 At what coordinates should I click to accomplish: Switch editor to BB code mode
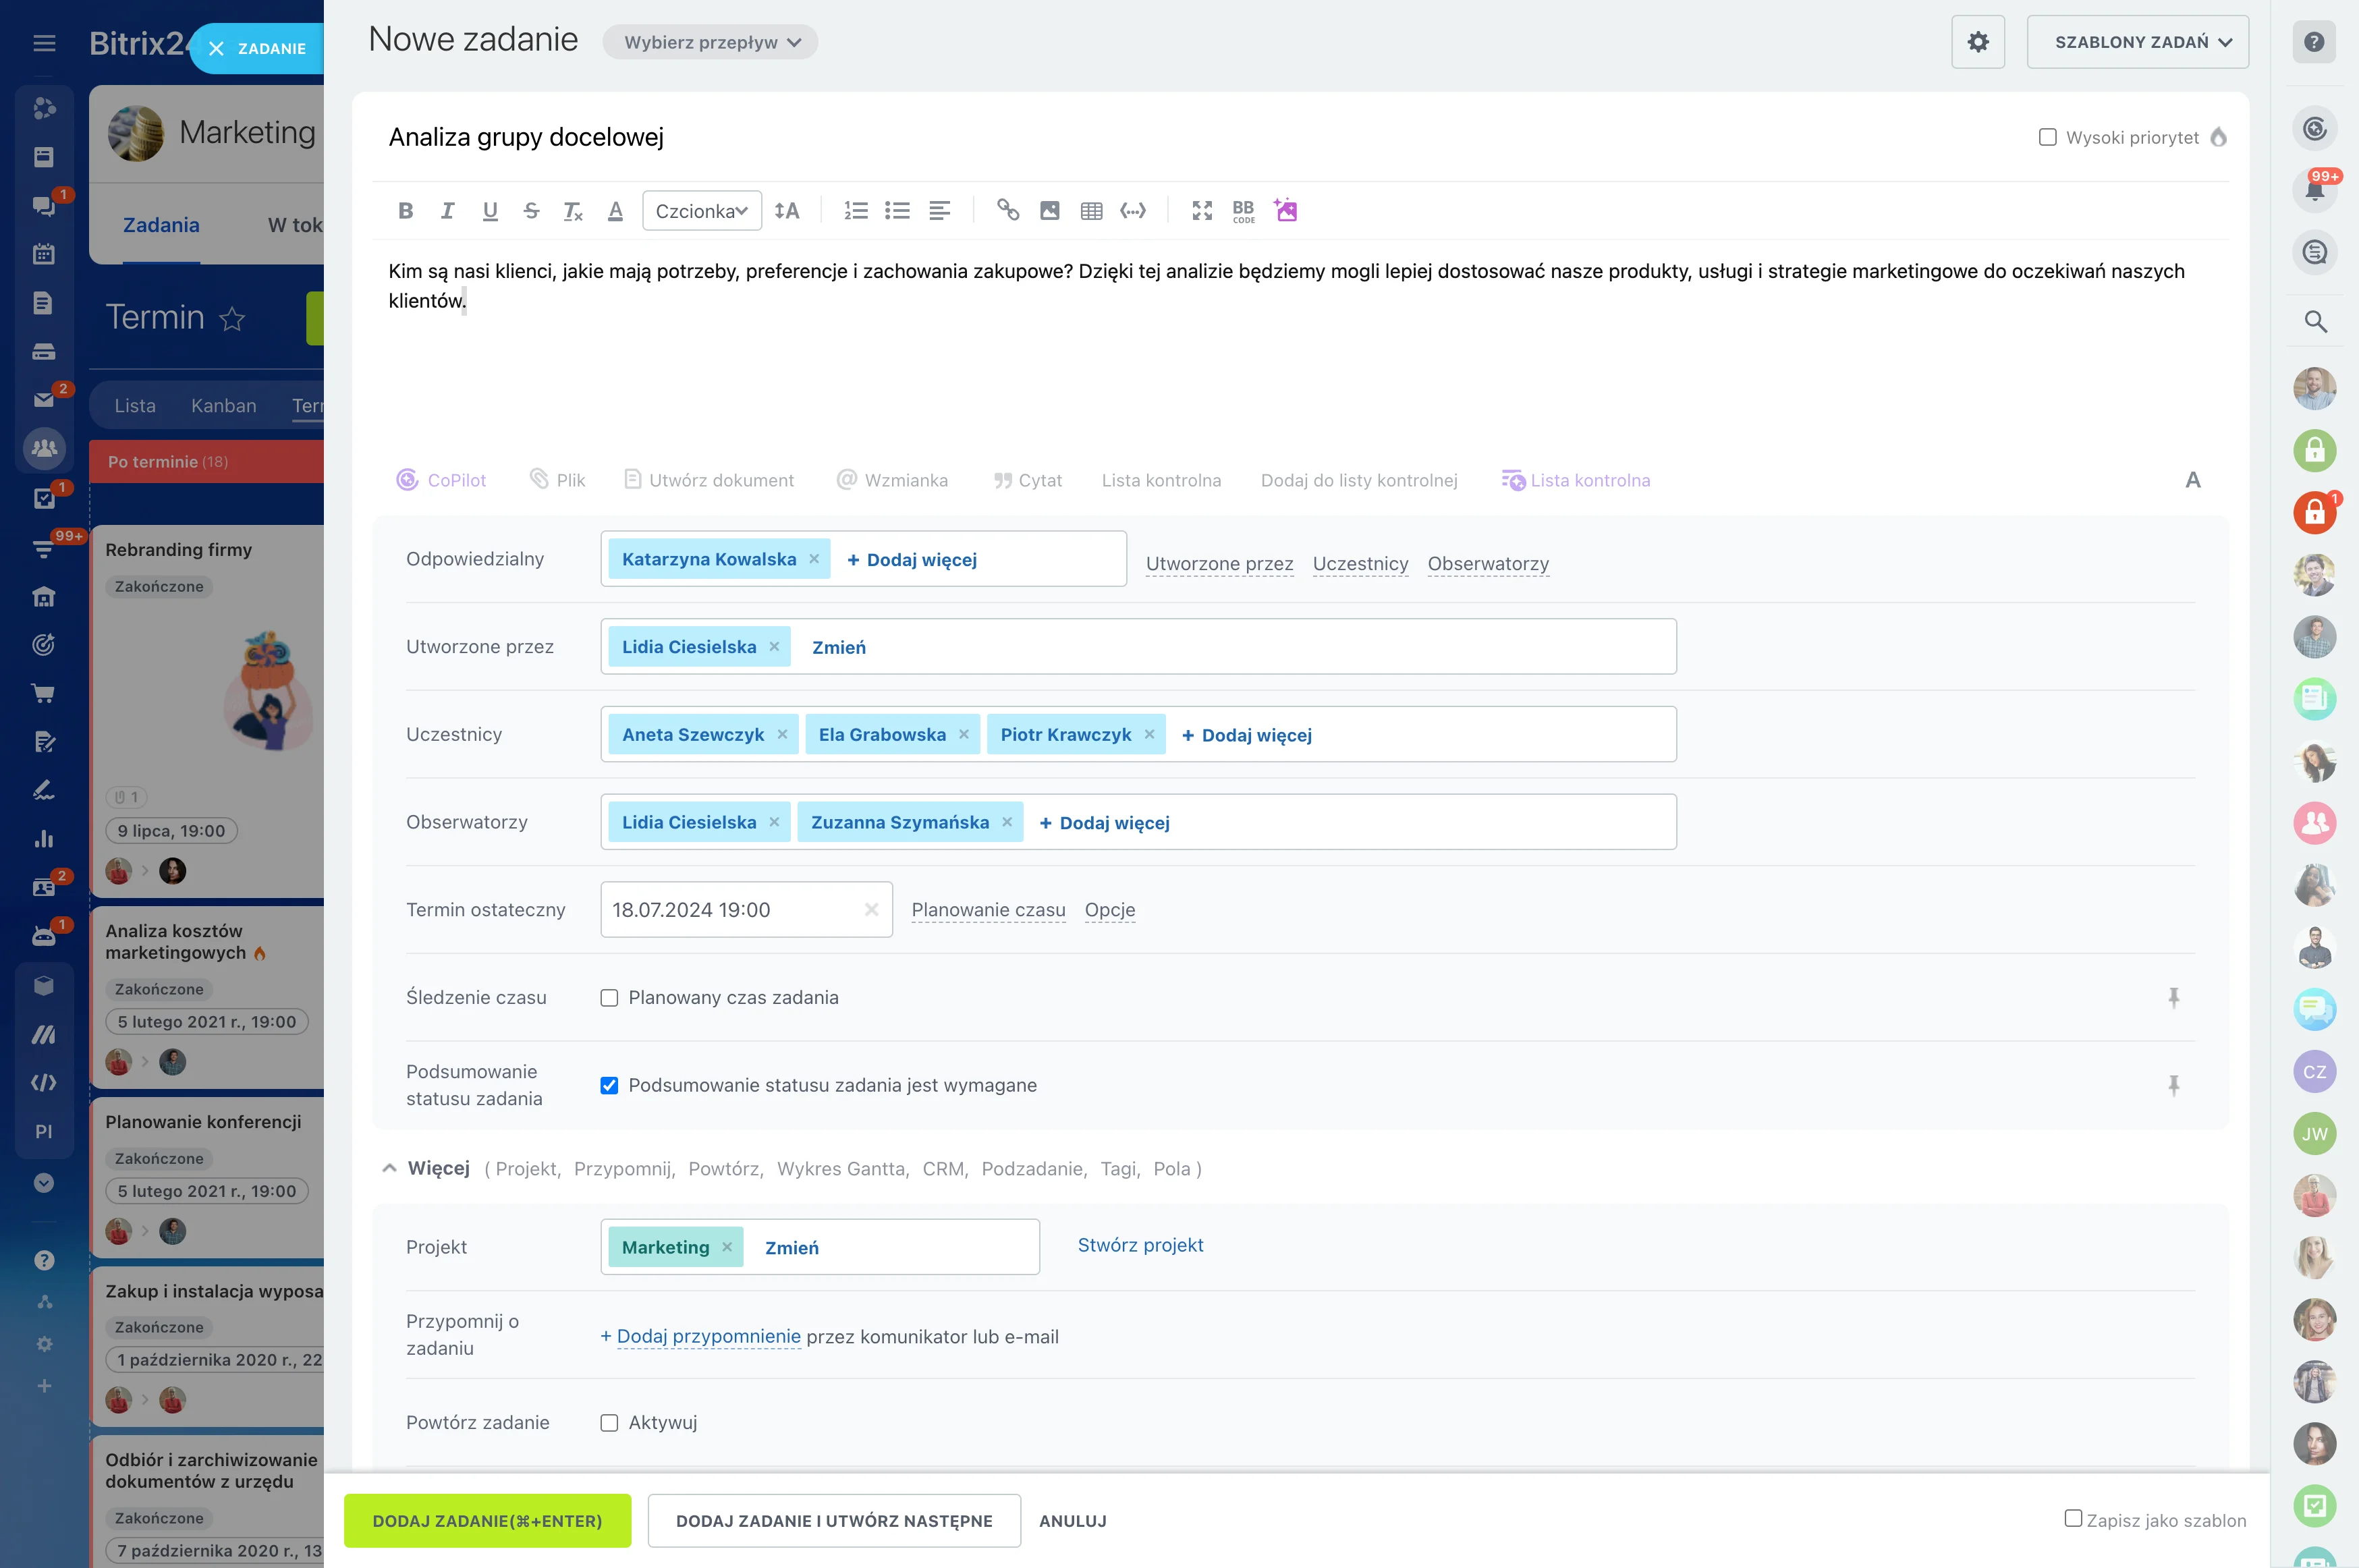pos(1243,211)
